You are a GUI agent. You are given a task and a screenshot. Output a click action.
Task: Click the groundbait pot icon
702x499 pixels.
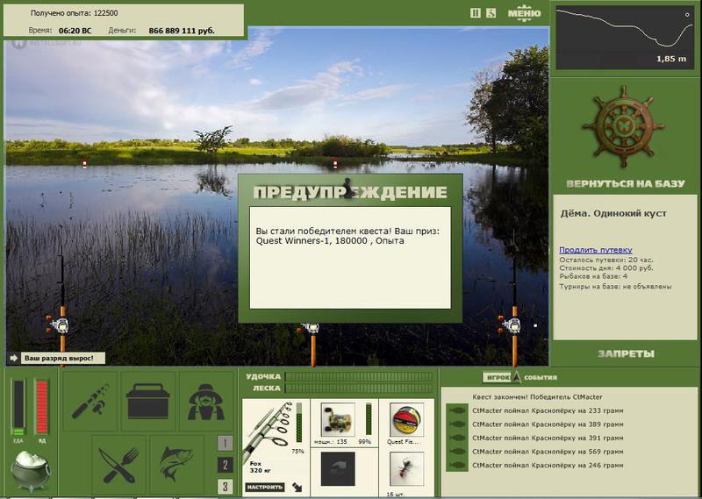31,470
